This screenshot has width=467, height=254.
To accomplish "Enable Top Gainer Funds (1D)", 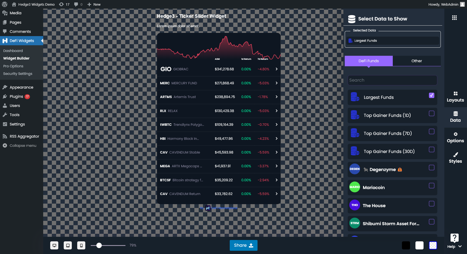I will tap(432, 113).
